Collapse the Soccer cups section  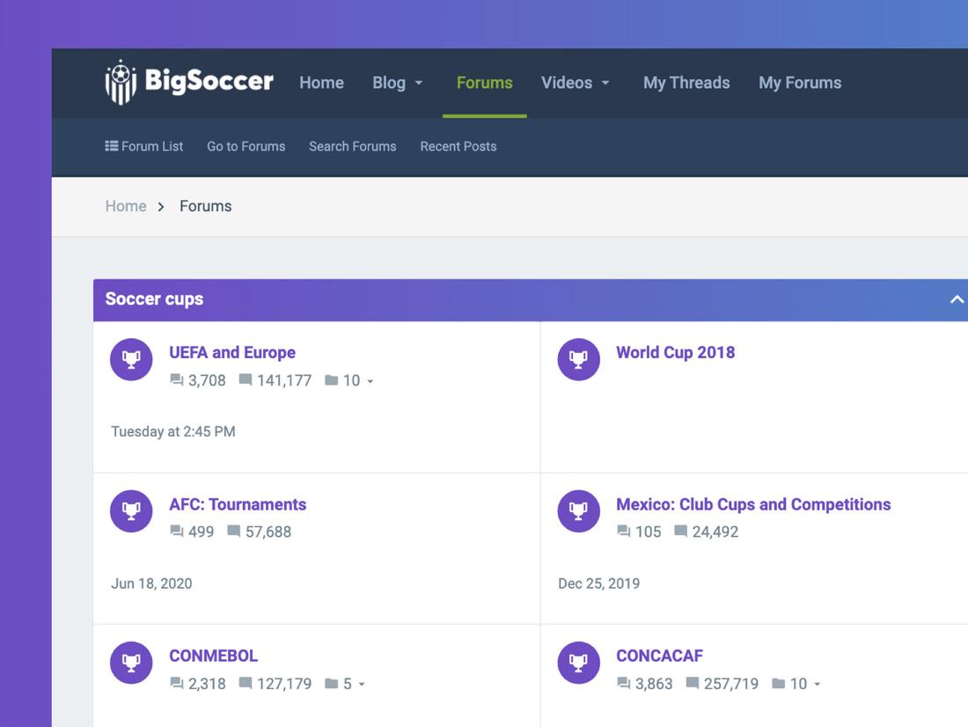point(956,298)
